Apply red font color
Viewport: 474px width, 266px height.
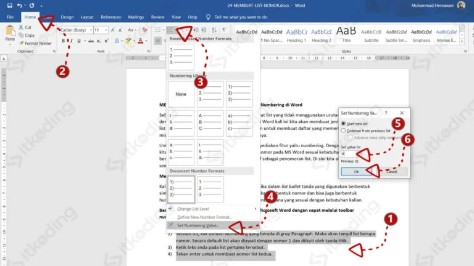(x=141, y=41)
